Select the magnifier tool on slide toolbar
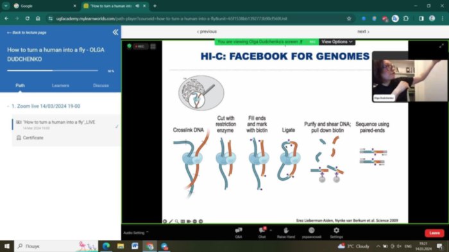Image resolution: width=449 pixels, height=252 pixels. pyautogui.click(x=176, y=221)
